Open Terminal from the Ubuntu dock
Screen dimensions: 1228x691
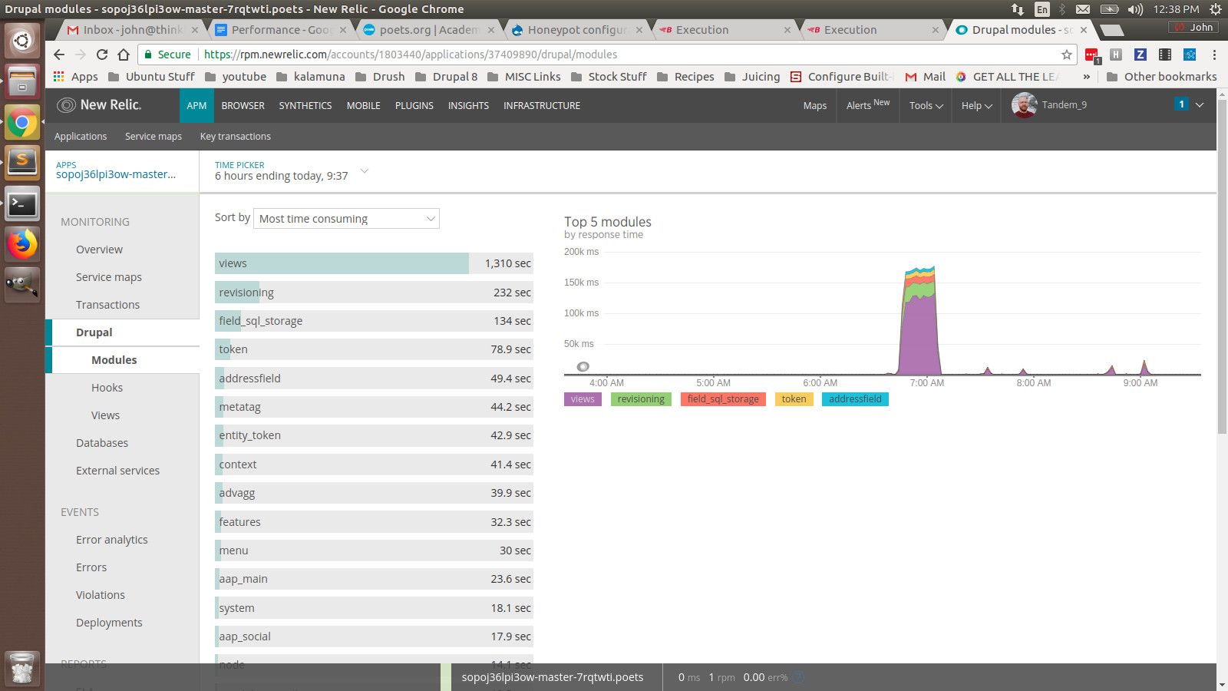tap(22, 204)
